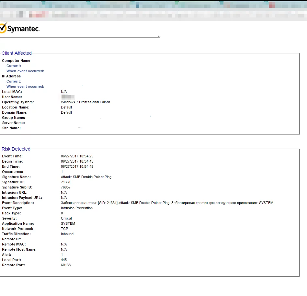
Task: Click the 'Operating system:' label
Action: click(18, 102)
